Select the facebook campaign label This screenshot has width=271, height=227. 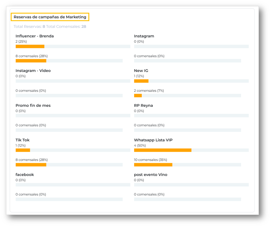[x=25, y=175]
